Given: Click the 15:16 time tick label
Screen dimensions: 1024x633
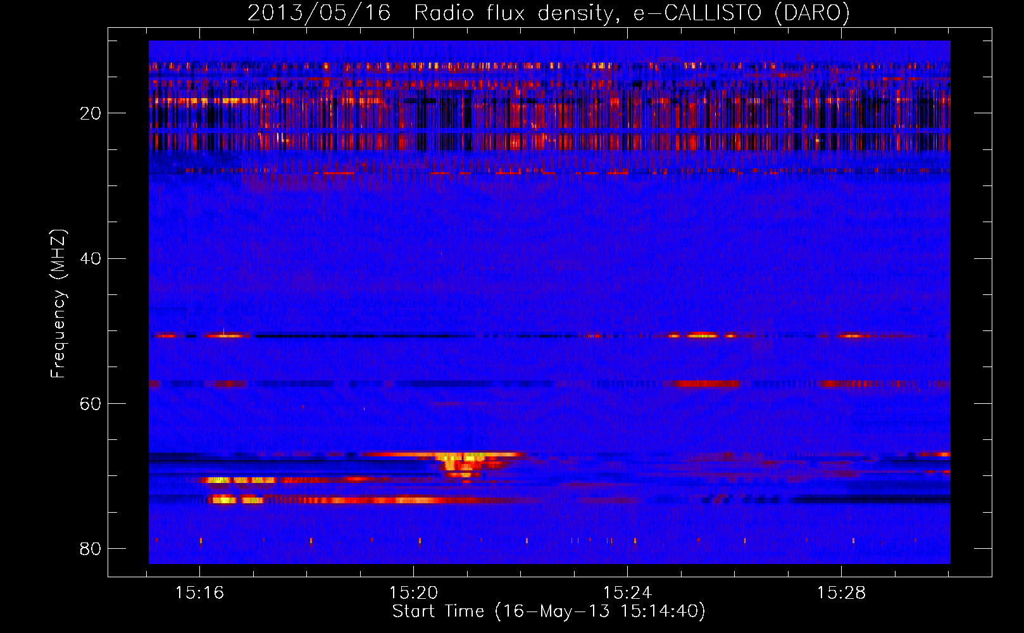Looking at the screenshot, I should [200, 593].
